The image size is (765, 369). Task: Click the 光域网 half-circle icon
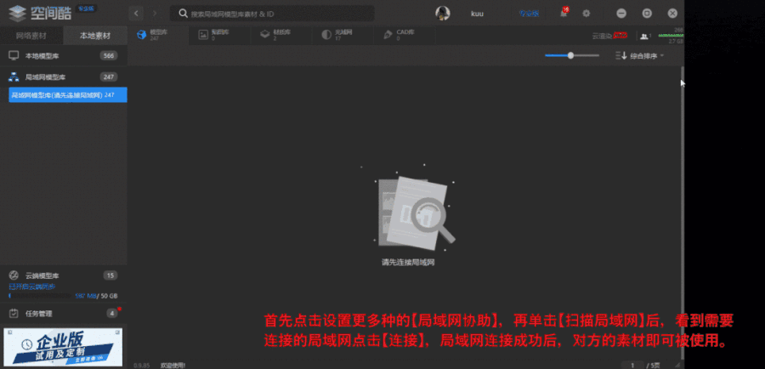point(327,35)
